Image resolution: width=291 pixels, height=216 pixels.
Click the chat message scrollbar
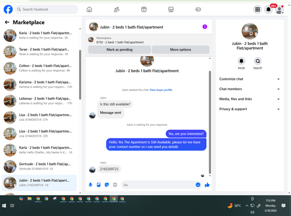coord(210,122)
